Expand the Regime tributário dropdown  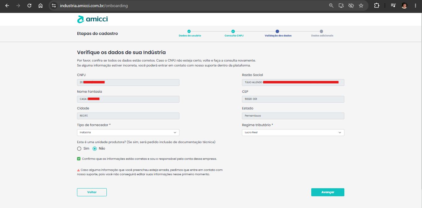pos(293,133)
